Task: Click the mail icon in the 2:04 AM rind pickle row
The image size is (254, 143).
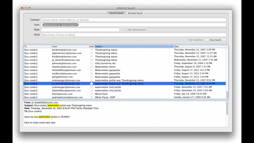Action: (91, 90)
